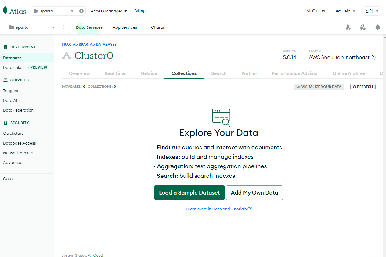Select Database in the sidebar
386x257 pixels.
coord(27,58)
